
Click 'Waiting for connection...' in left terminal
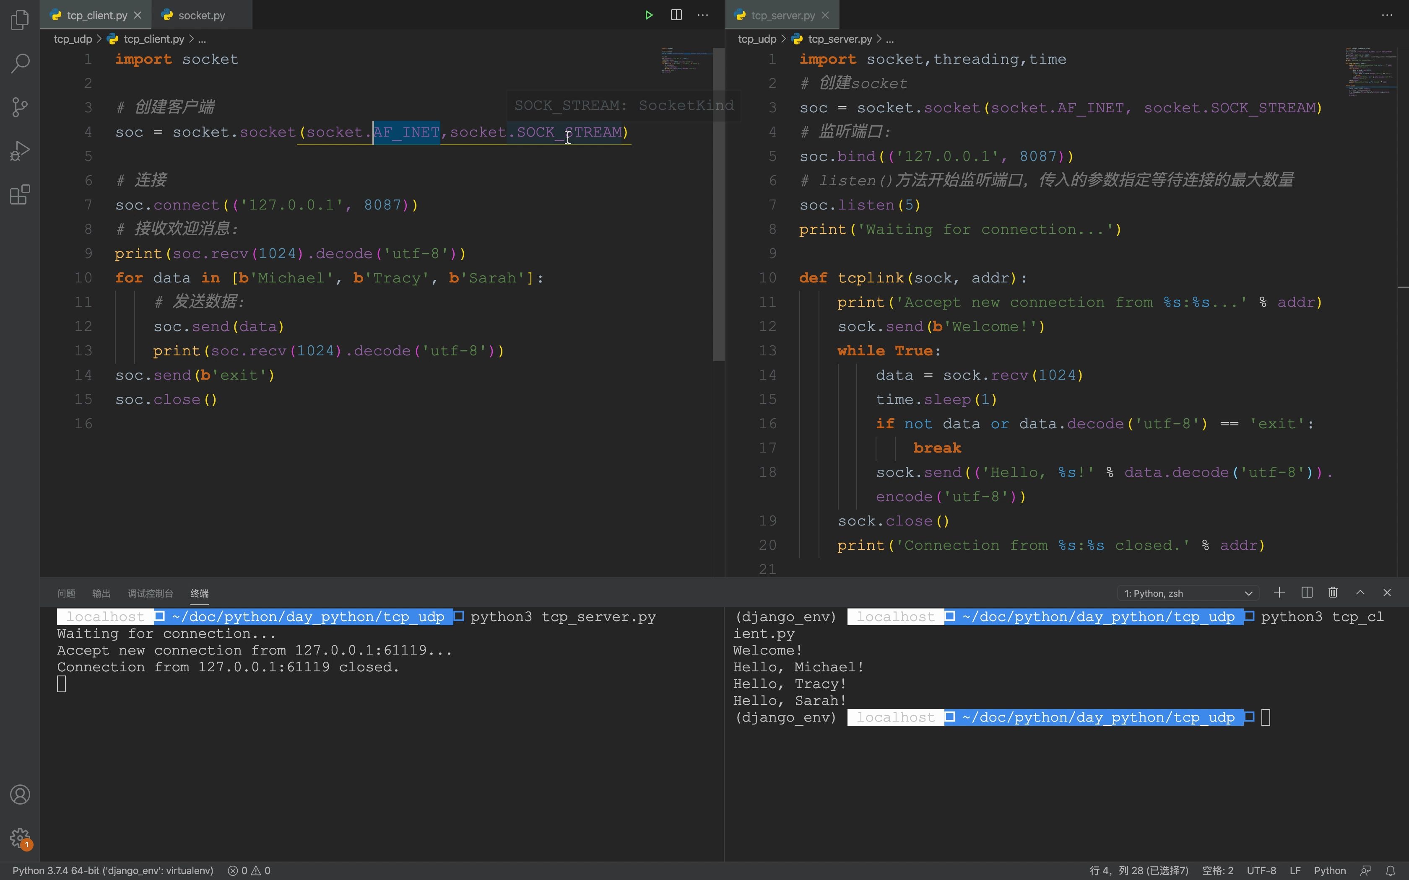[166, 633]
